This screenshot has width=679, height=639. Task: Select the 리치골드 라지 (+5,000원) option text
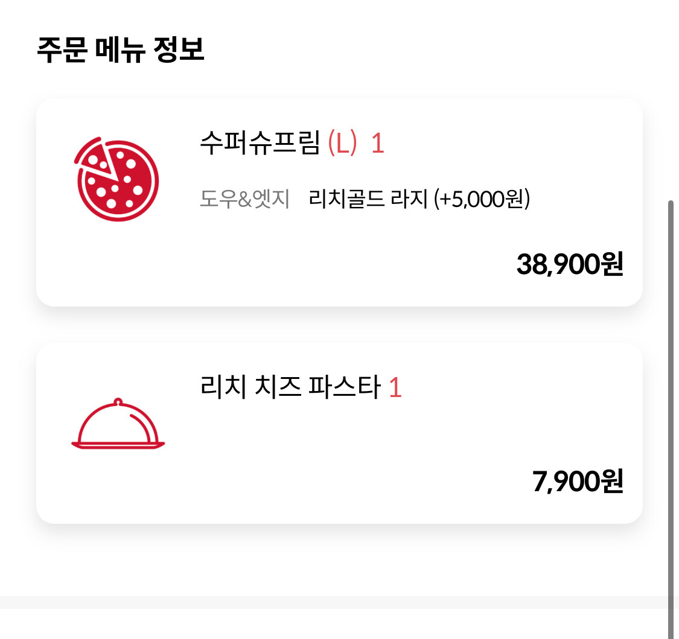[x=419, y=199]
